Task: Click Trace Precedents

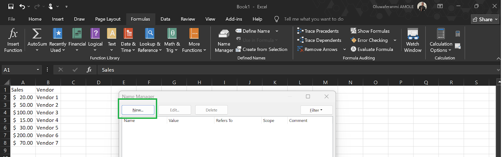Action: 318,31
